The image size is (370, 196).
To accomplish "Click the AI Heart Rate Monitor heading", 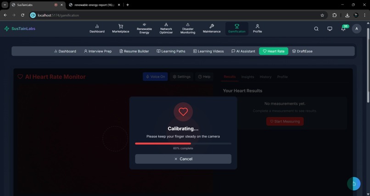I will coord(55,77).
